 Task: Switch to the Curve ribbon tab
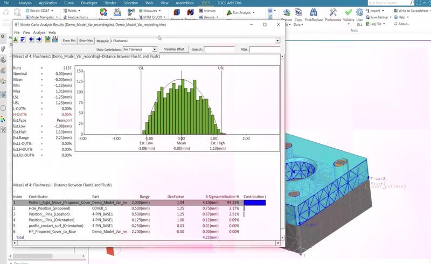69,3
